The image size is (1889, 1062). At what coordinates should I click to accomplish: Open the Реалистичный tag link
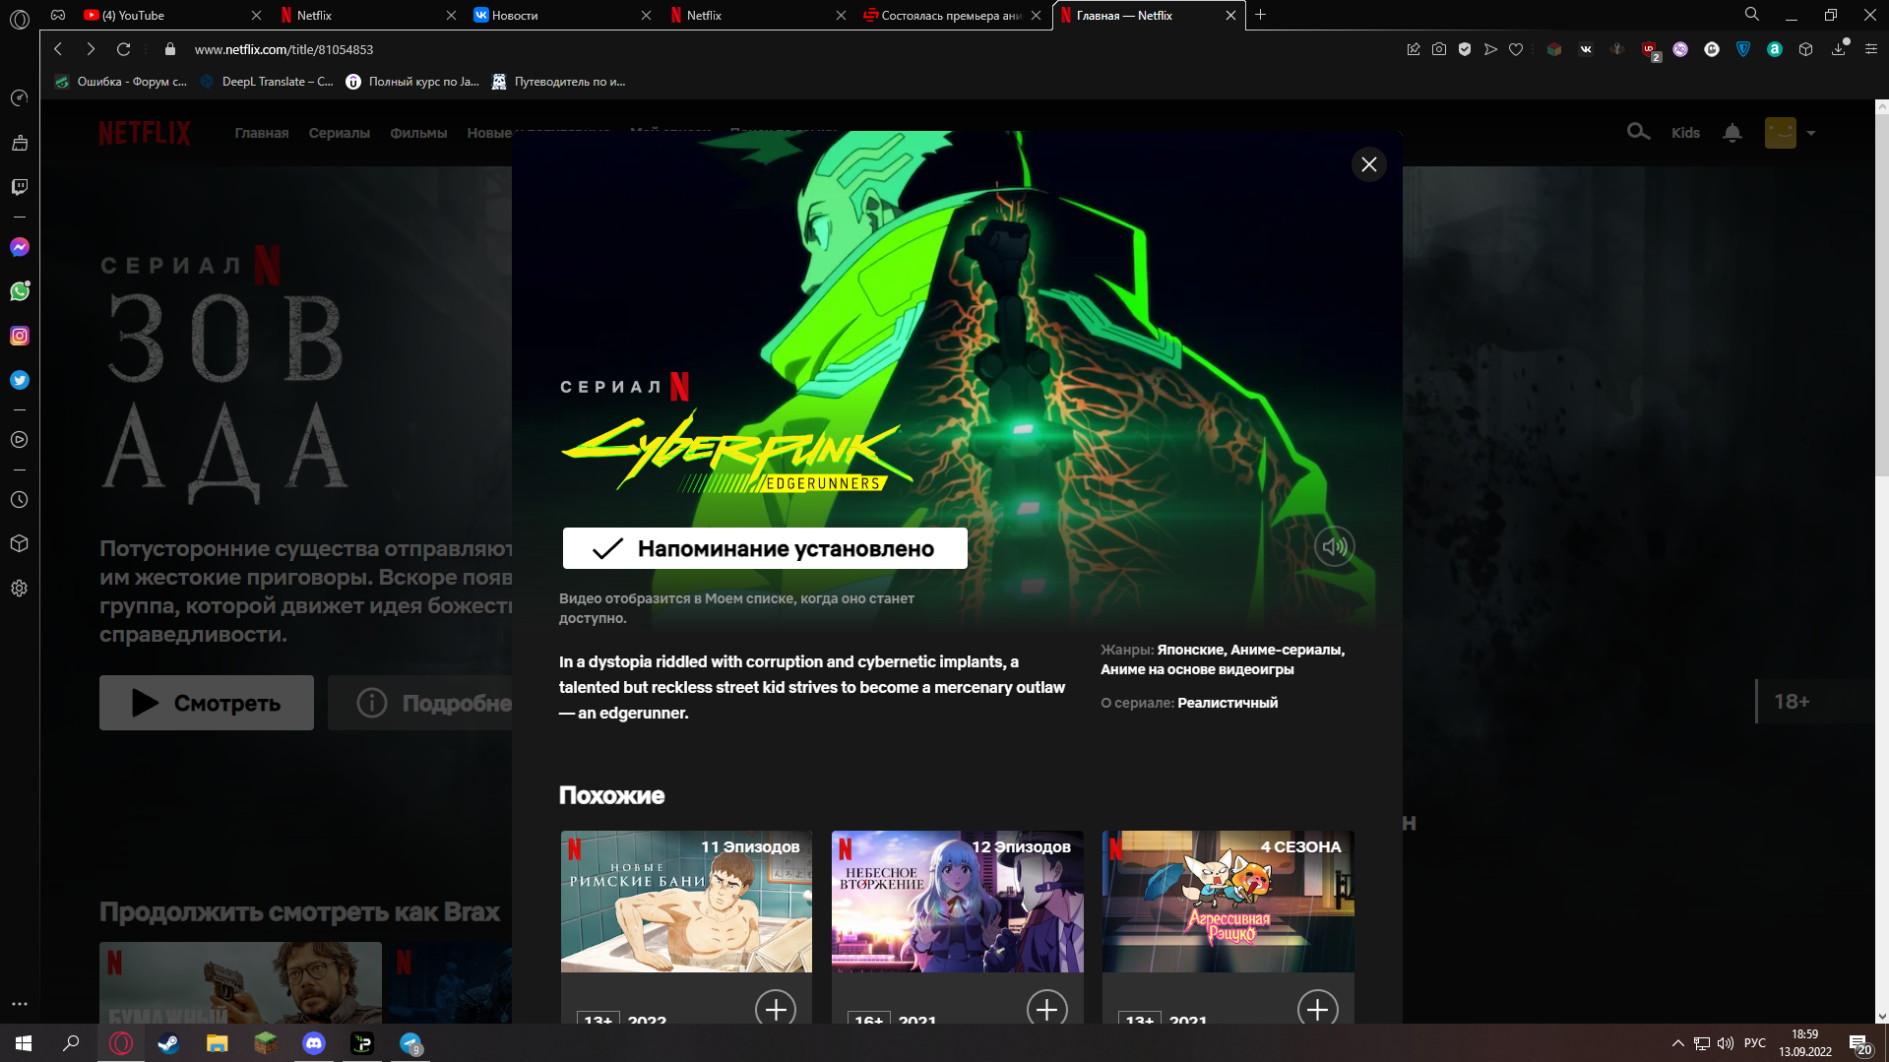tap(1228, 703)
